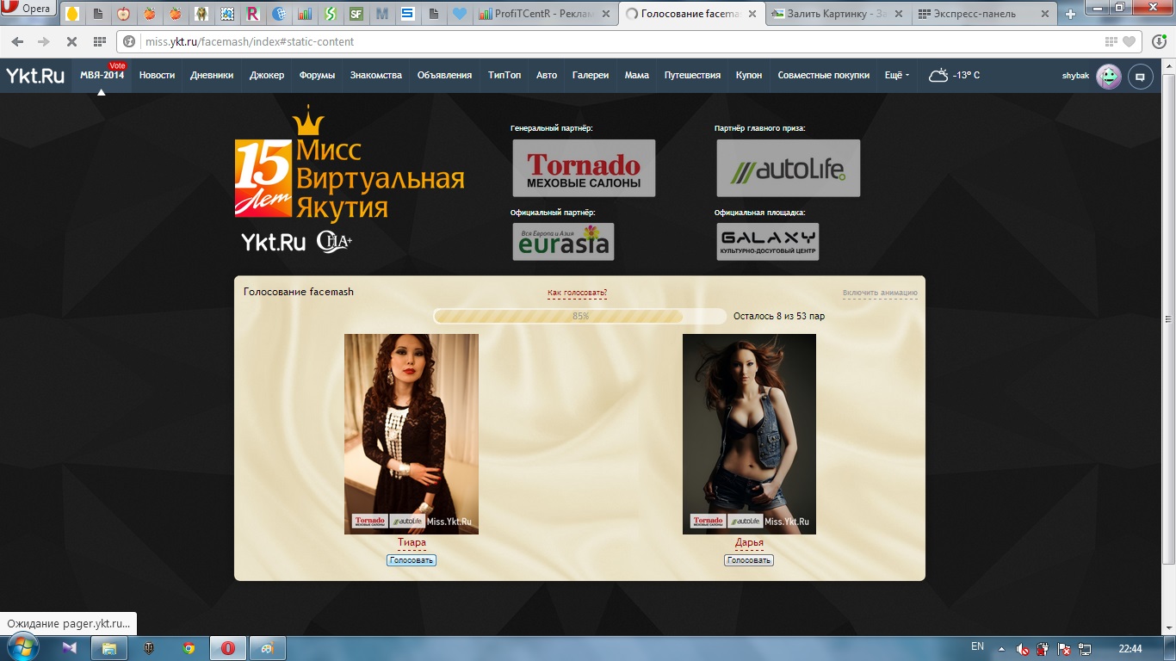
Task: Open Джокер in the site navigation
Action: point(267,76)
